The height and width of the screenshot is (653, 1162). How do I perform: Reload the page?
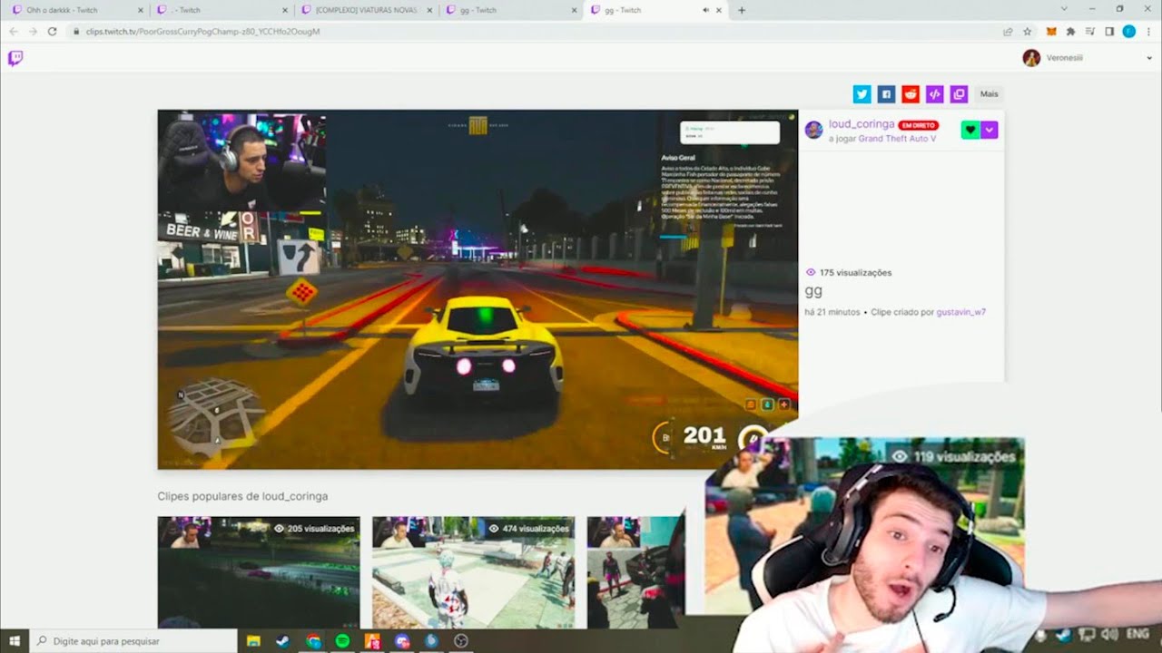pos(52,31)
